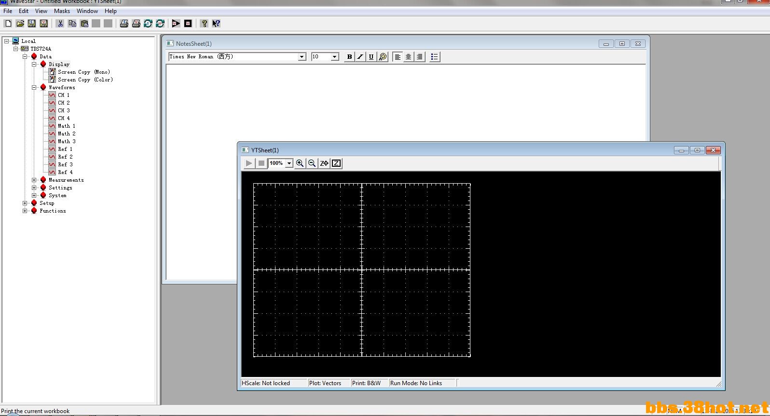Align text left in NotesSheet
This screenshot has width=770, height=416.
coord(398,57)
